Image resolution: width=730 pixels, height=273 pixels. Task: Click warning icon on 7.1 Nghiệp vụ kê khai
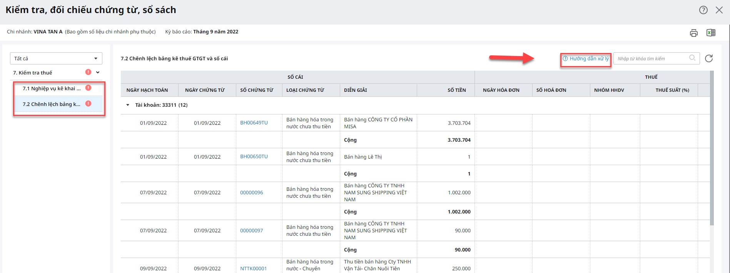click(x=89, y=88)
